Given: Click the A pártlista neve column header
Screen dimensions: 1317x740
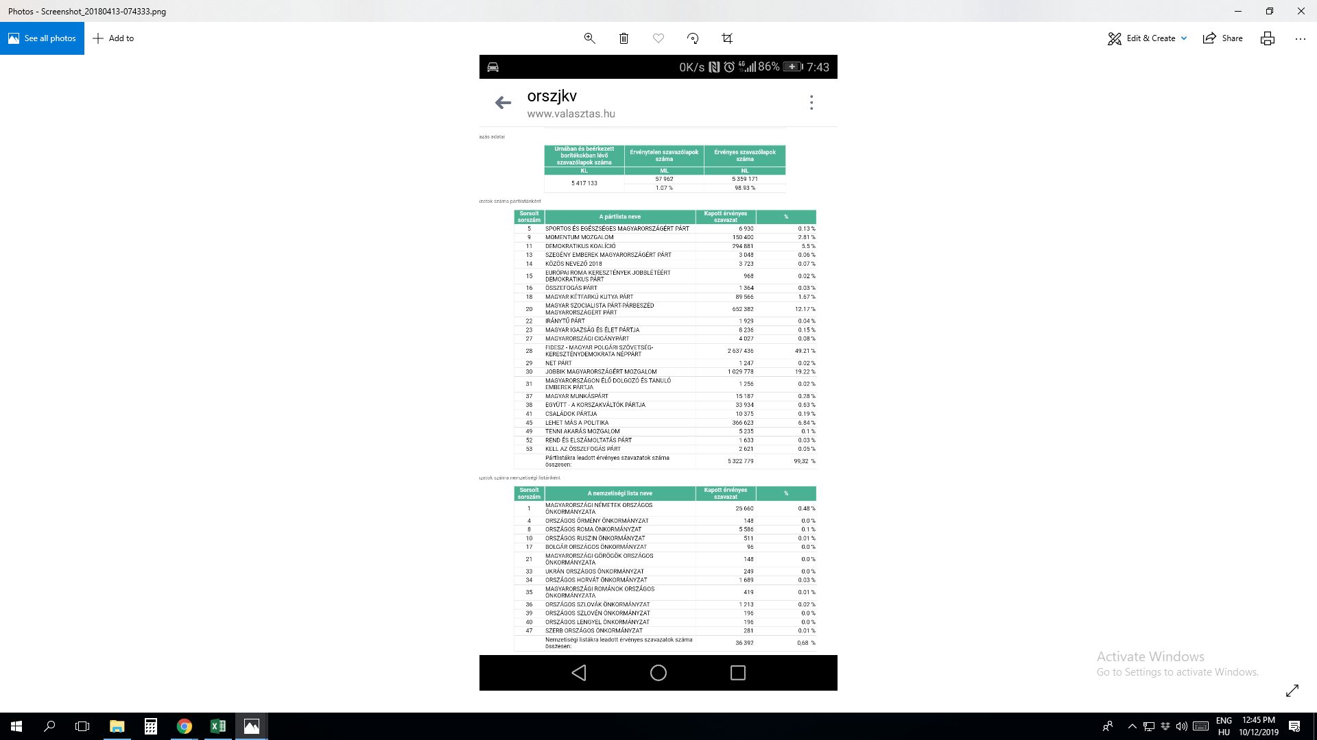Looking at the screenshot, I should [x=620, y=217].
